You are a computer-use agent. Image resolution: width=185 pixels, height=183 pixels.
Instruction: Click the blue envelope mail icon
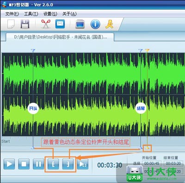pos(60,24)
